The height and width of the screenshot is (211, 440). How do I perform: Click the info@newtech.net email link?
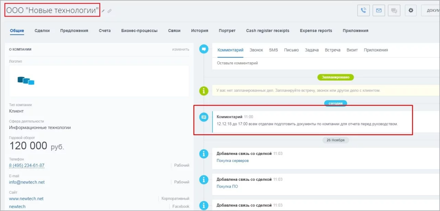click(x=27, y=182)
